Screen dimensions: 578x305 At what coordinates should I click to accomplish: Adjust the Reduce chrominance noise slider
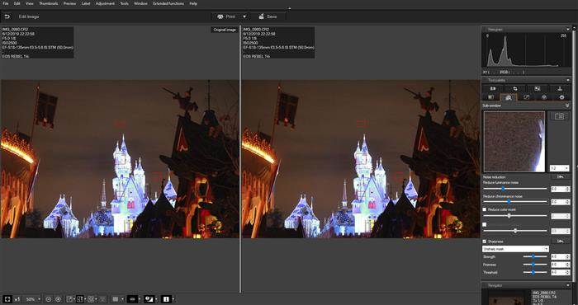click(x=515, y=202)
